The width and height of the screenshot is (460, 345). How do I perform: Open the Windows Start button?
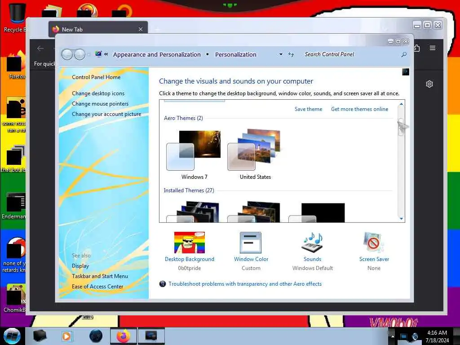pyautogui.click(x=12, y=336)
